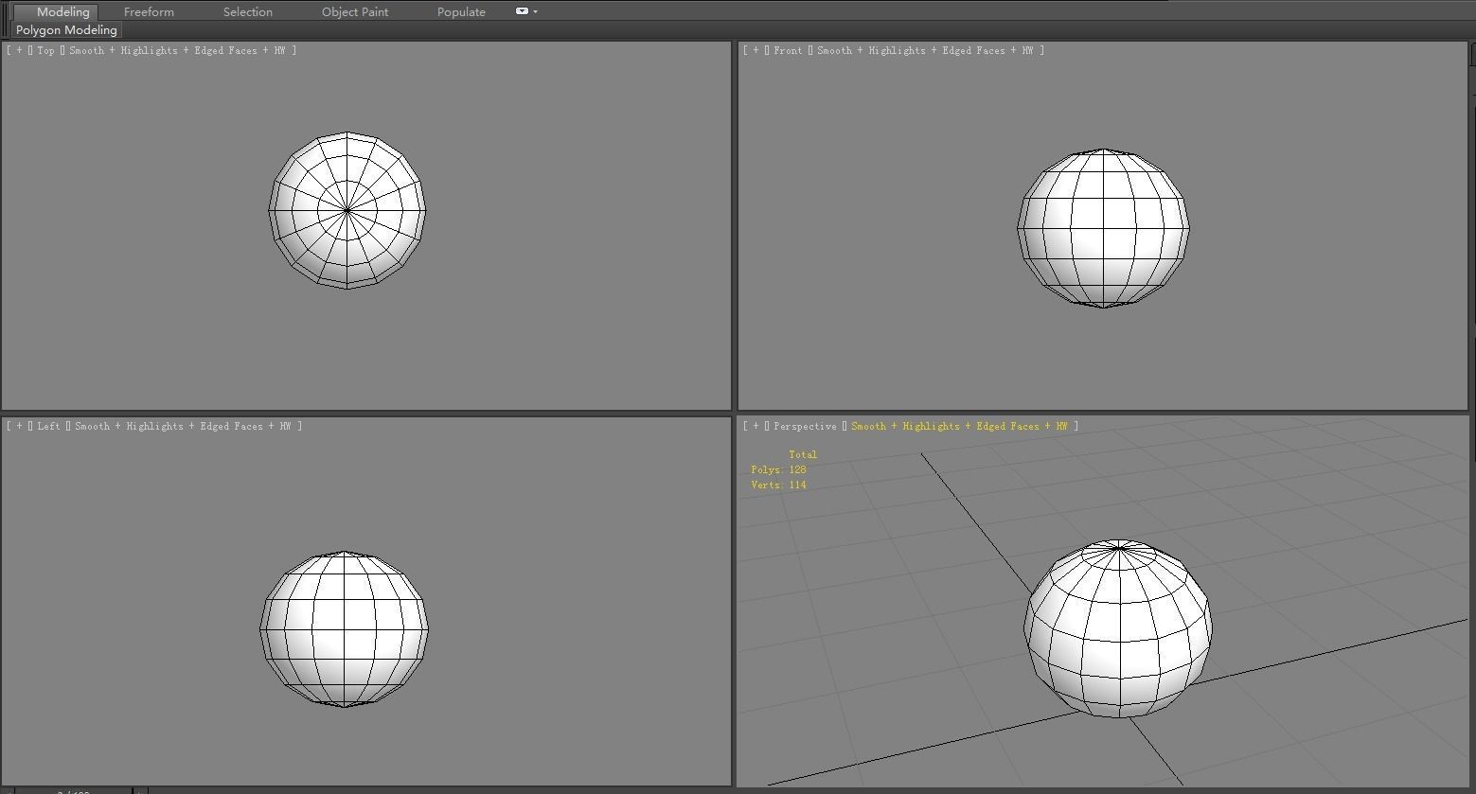Open the Left viewport [+] general menu
This screenshot has height=794, width=1476.
point(19,426)
